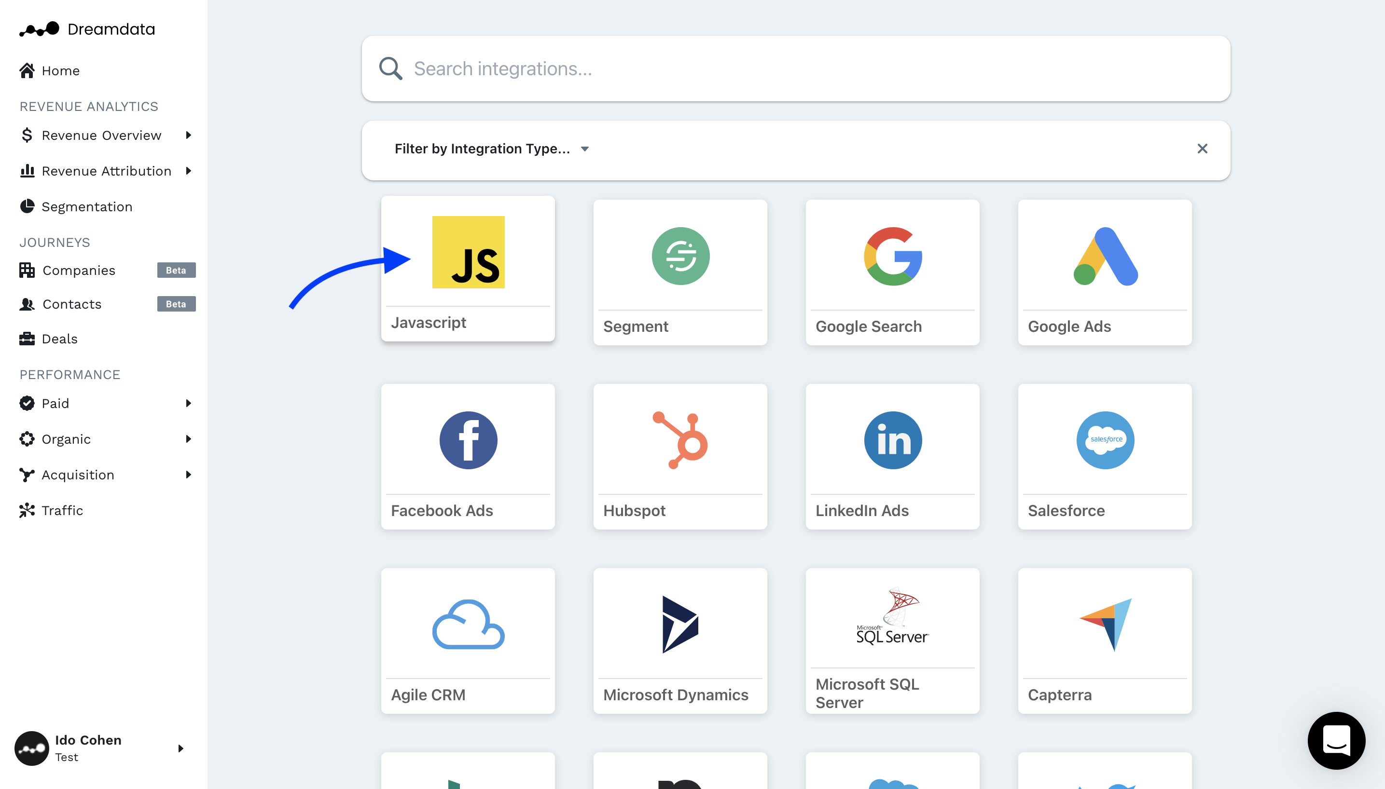Open the chat support widget
Viewport: 1385px width, 789px height.
tap(1336, 740)
